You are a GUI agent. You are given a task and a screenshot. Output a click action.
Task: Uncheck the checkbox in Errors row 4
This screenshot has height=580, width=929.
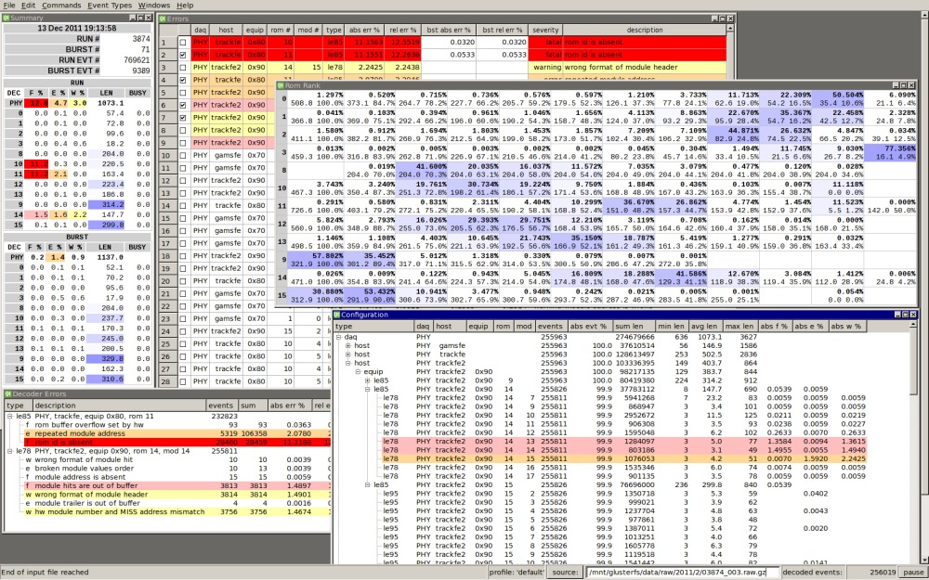[x=183, y=80]
